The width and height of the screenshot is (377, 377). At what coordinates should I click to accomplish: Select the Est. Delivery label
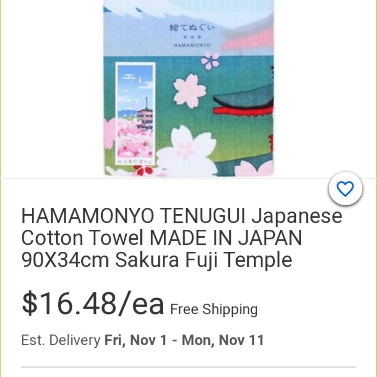(61, 340)
